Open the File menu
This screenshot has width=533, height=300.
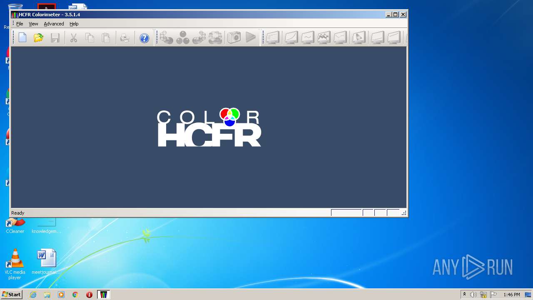click(x=20, y=24)
